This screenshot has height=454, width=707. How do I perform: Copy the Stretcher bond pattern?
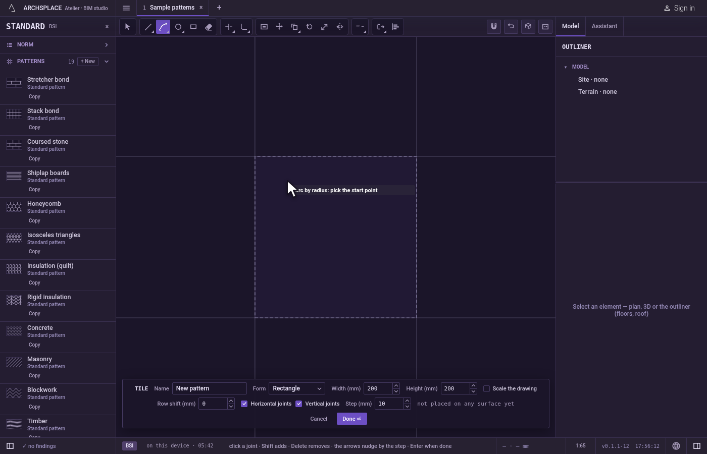34,97
